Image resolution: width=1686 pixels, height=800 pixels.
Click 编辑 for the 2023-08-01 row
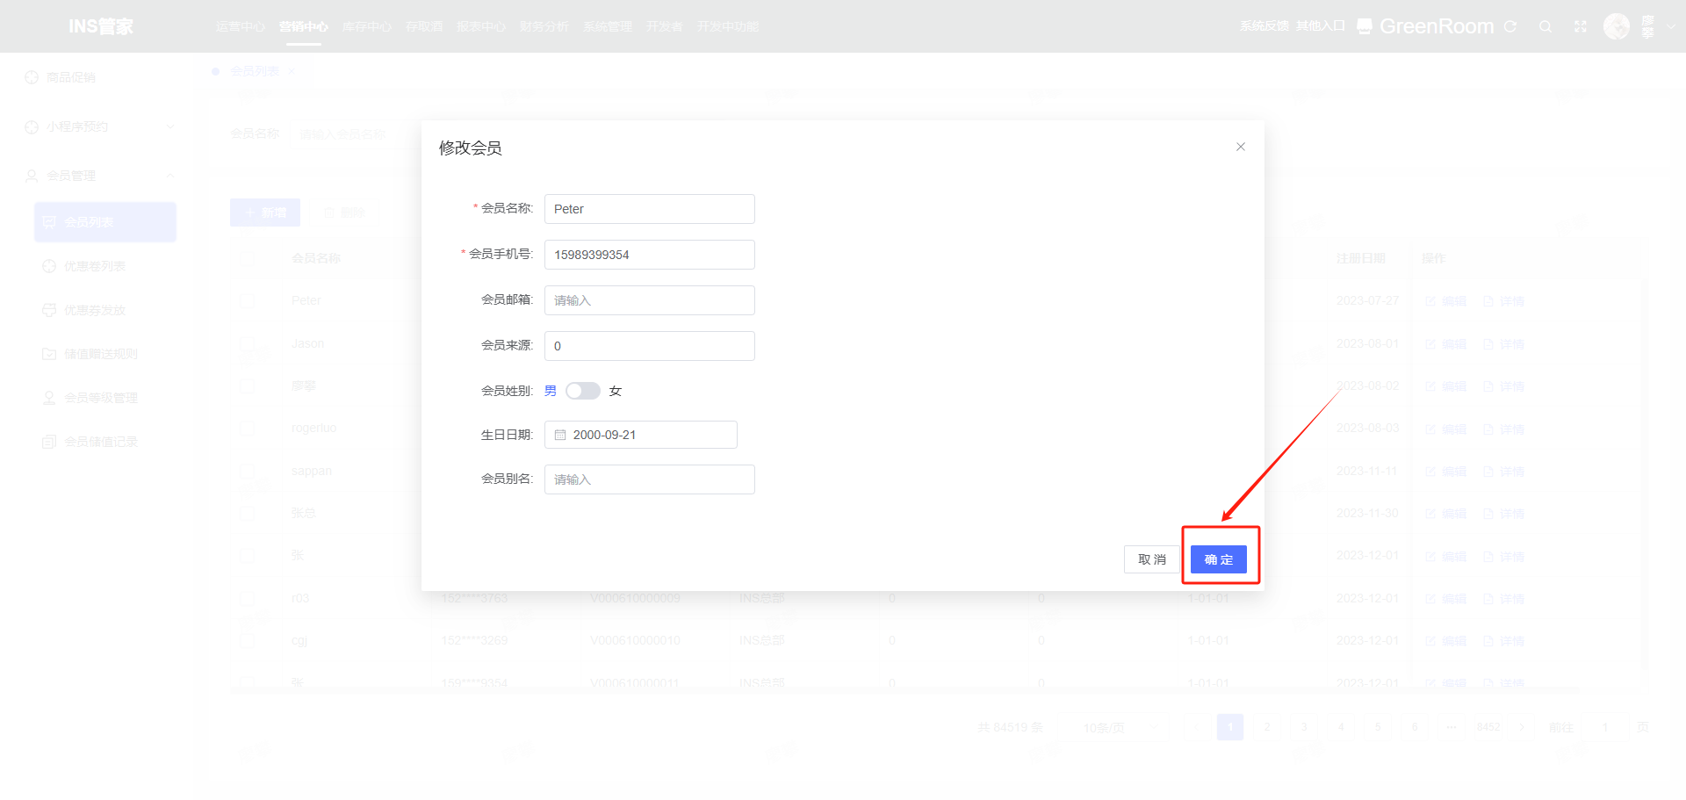point(1446,344)
